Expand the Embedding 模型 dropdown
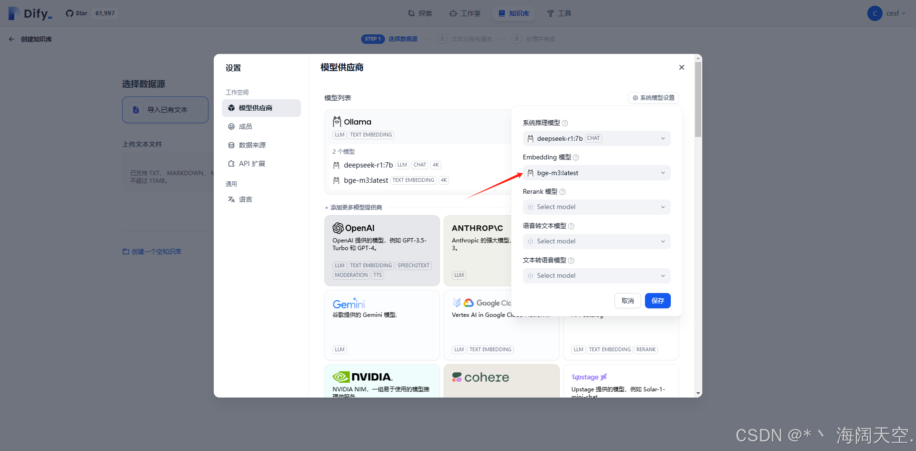This screenshot has height=451, width=916. coord(597,173)
